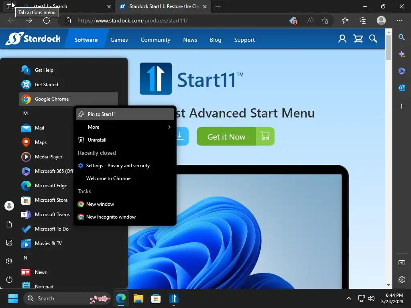Screen dimensions: 411x308
Task: Add this page to favorites
Action: [325, 20]
